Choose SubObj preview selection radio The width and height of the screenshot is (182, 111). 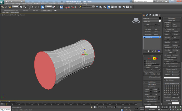[150, 74]
